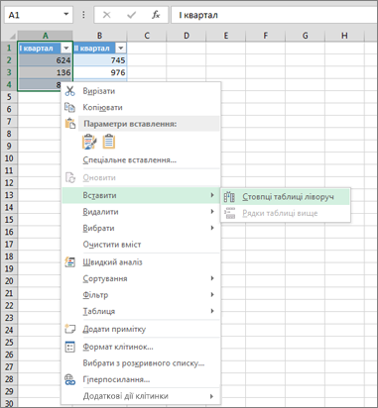Choose Спеціальне вставлення... menu entry
The height and width of the screenshot is (408, 378).
[x=141, y=160]
